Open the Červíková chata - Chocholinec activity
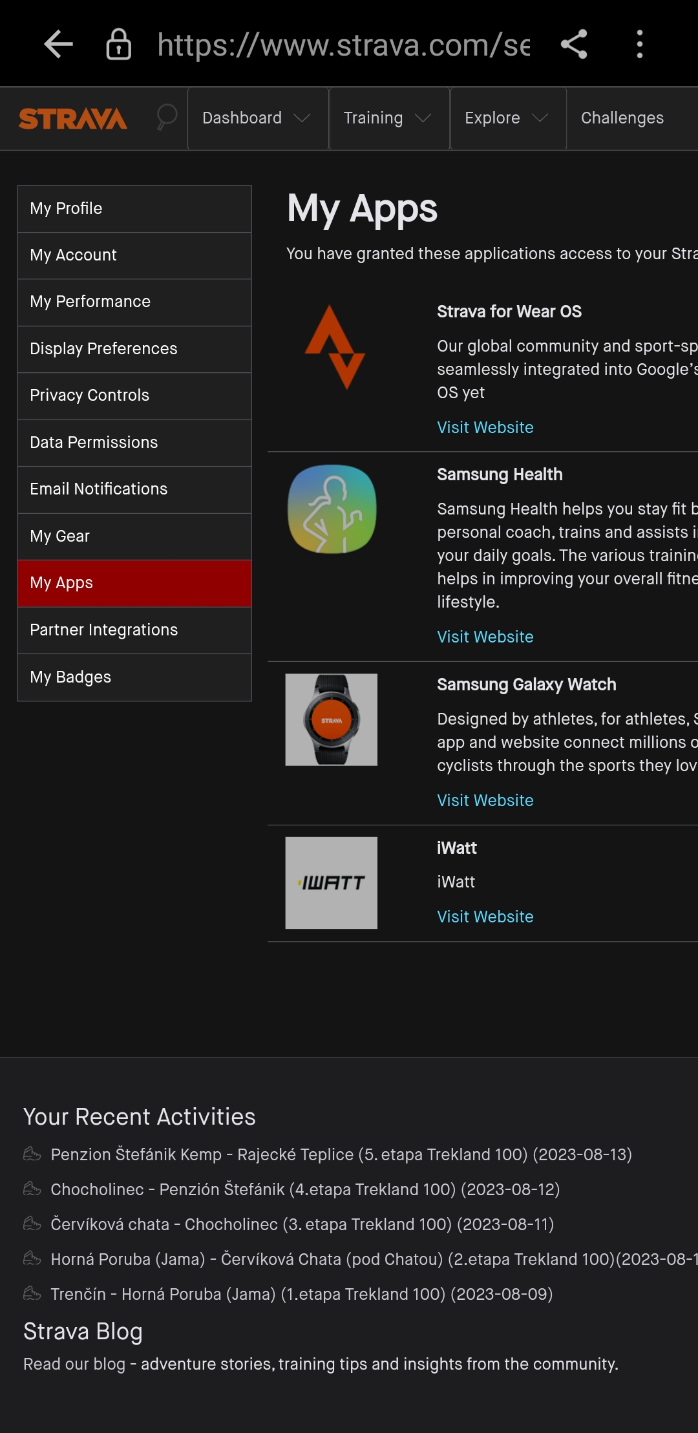The width and height of the screenshot is (698, 1433). pos(302,1224)
